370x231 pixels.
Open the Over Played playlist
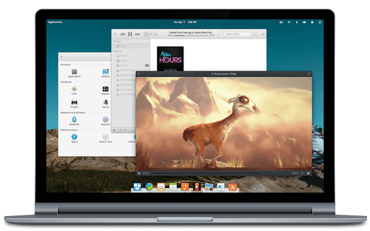(124, 90)
